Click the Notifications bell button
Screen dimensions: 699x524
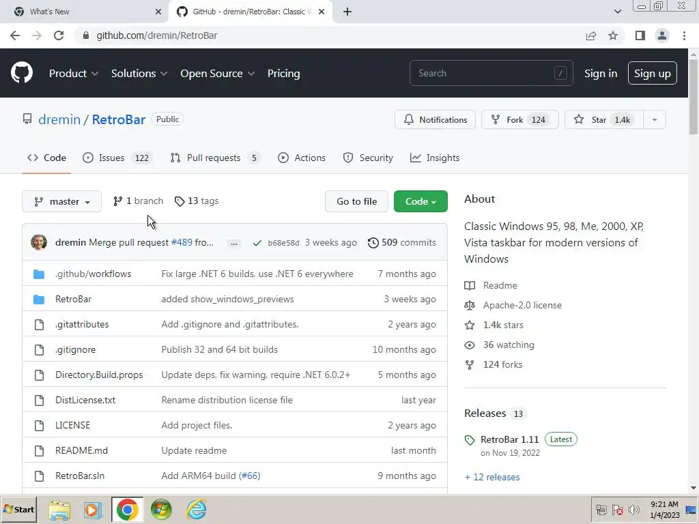(x=435, y=119)
